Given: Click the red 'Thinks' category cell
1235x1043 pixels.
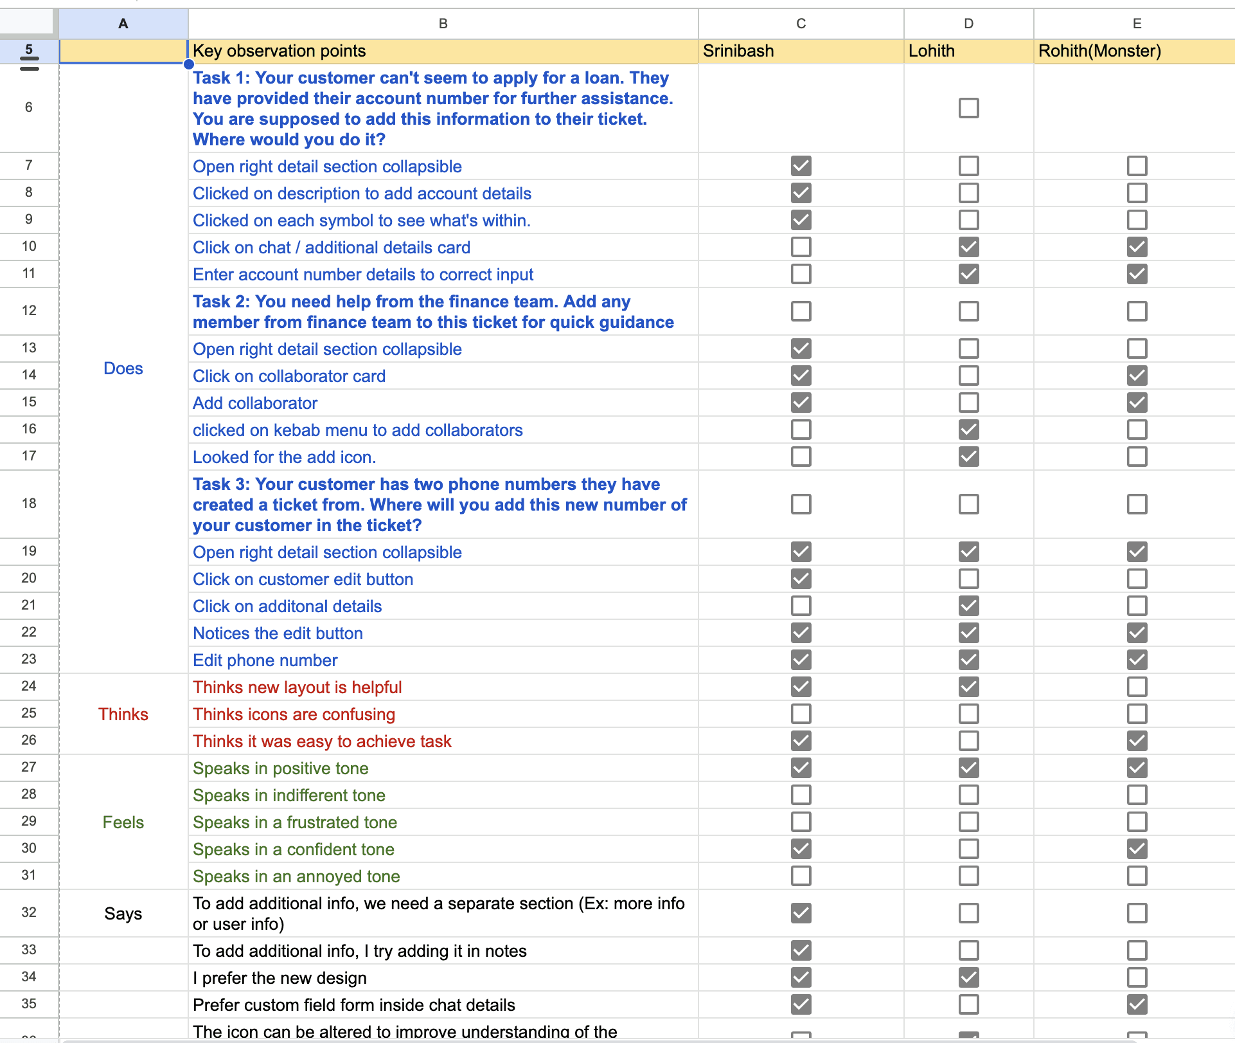Looking at the screenshot, I should pyautogui.click(x=123, y=714).
